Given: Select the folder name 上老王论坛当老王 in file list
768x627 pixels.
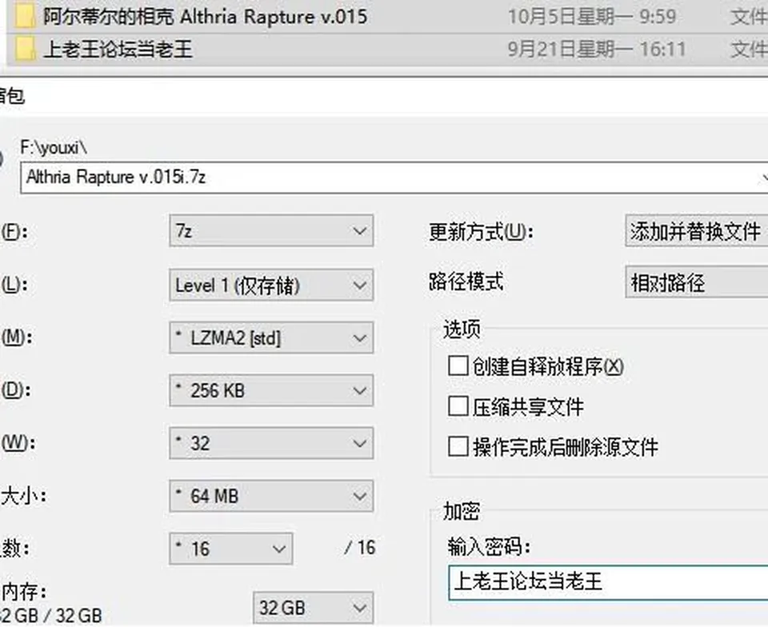Looking at the screenshot, I should [x=118, y=50].
